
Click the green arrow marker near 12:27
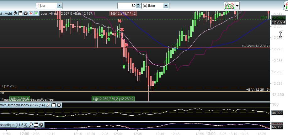click(109, 39)
